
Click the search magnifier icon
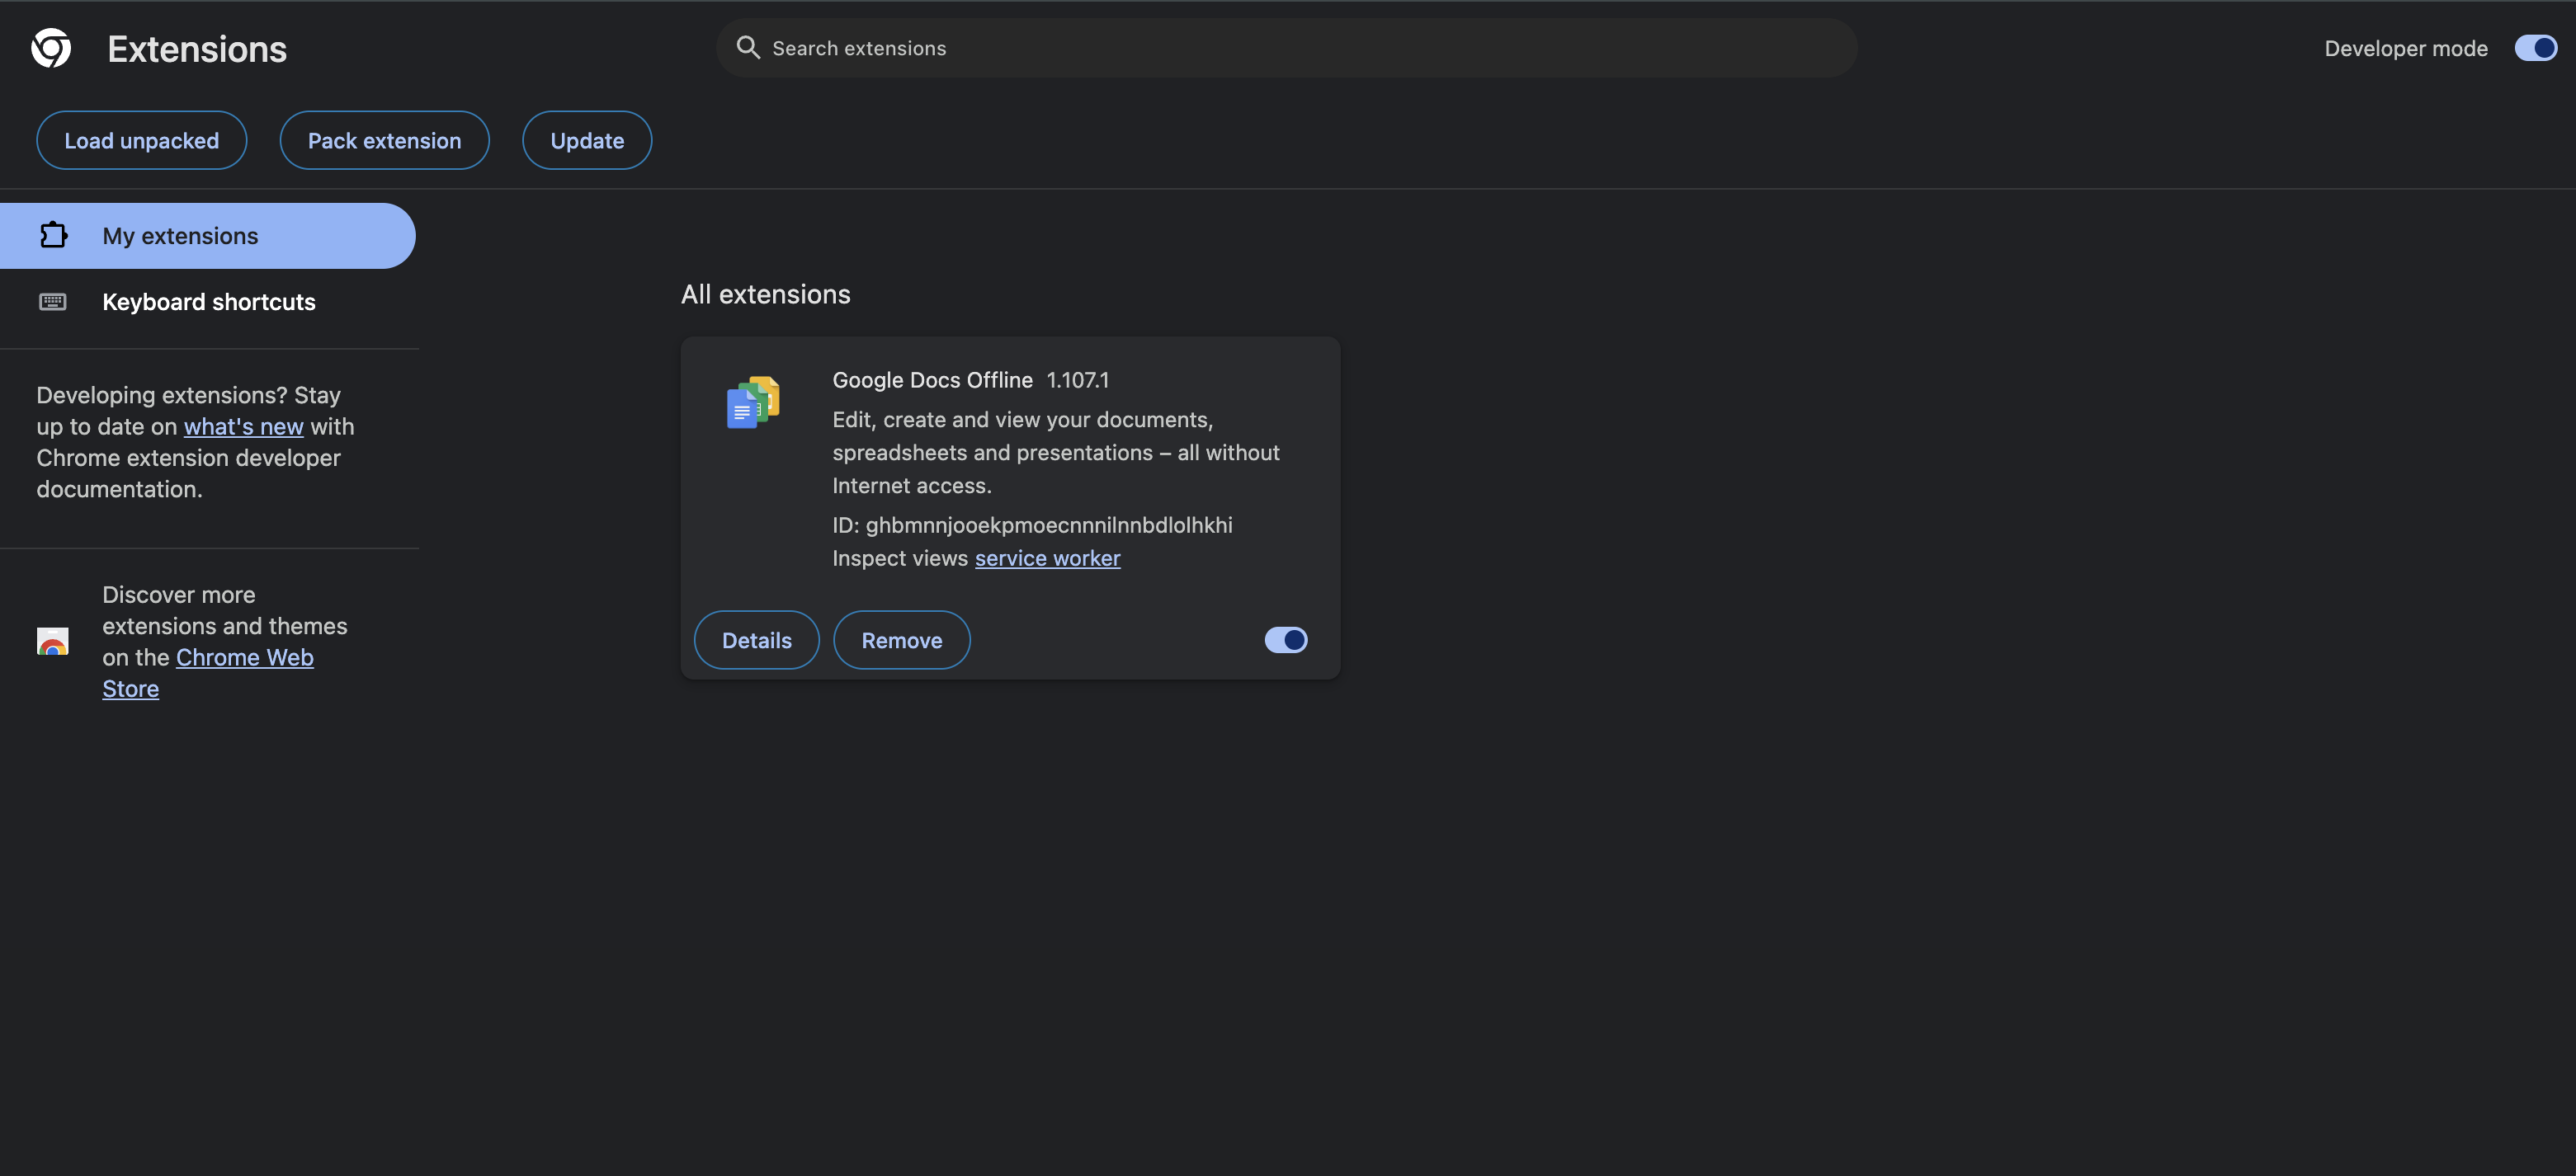[x=748, y=47]
